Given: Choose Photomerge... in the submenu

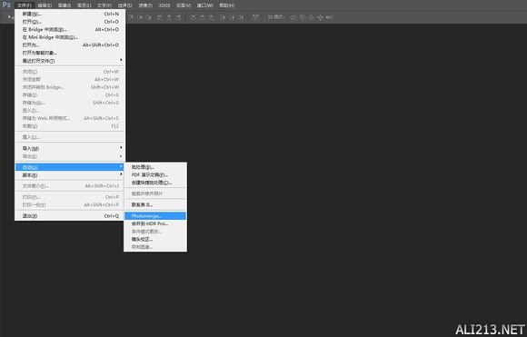Looking at the screenshot, I should pos(155,216).
